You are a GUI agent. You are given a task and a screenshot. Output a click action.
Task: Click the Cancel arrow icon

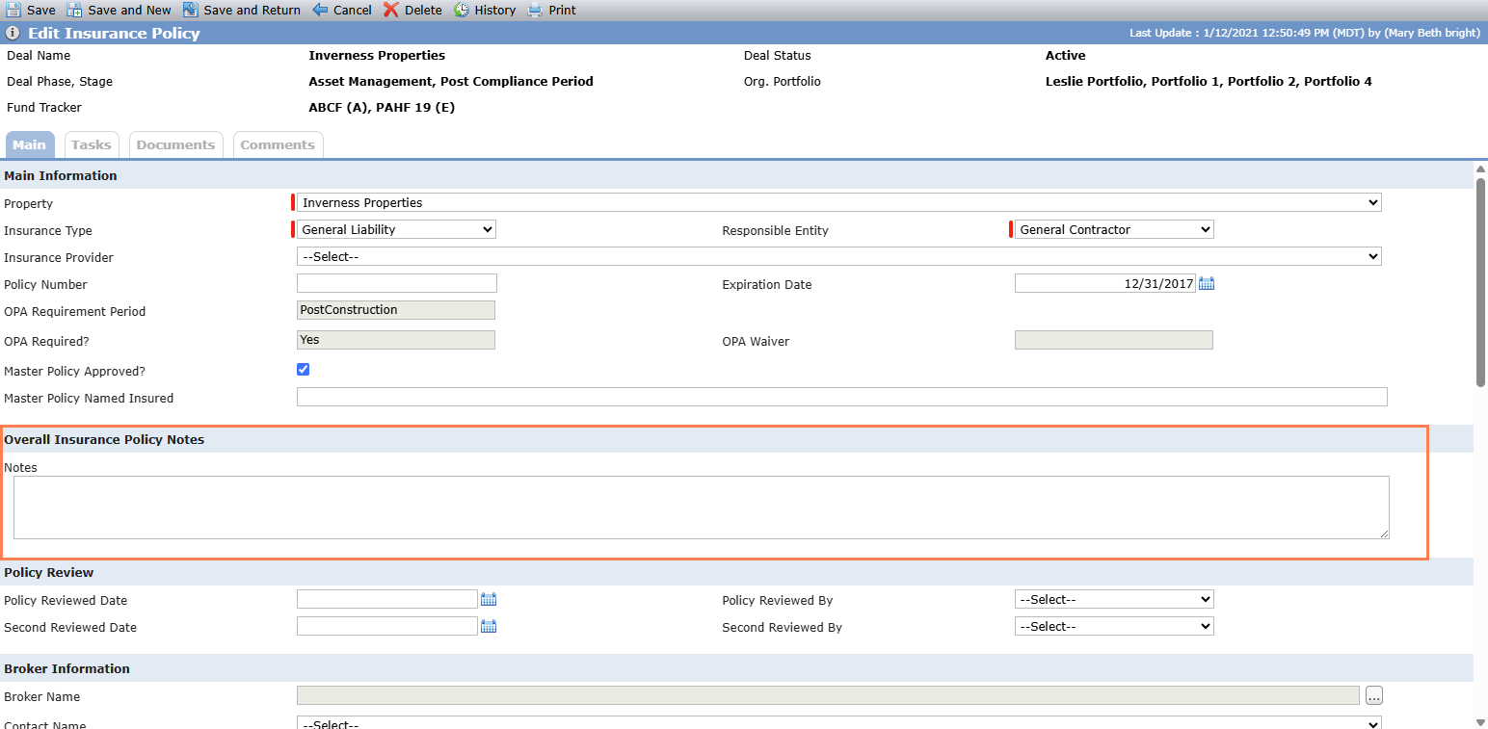tap(320, 10)
